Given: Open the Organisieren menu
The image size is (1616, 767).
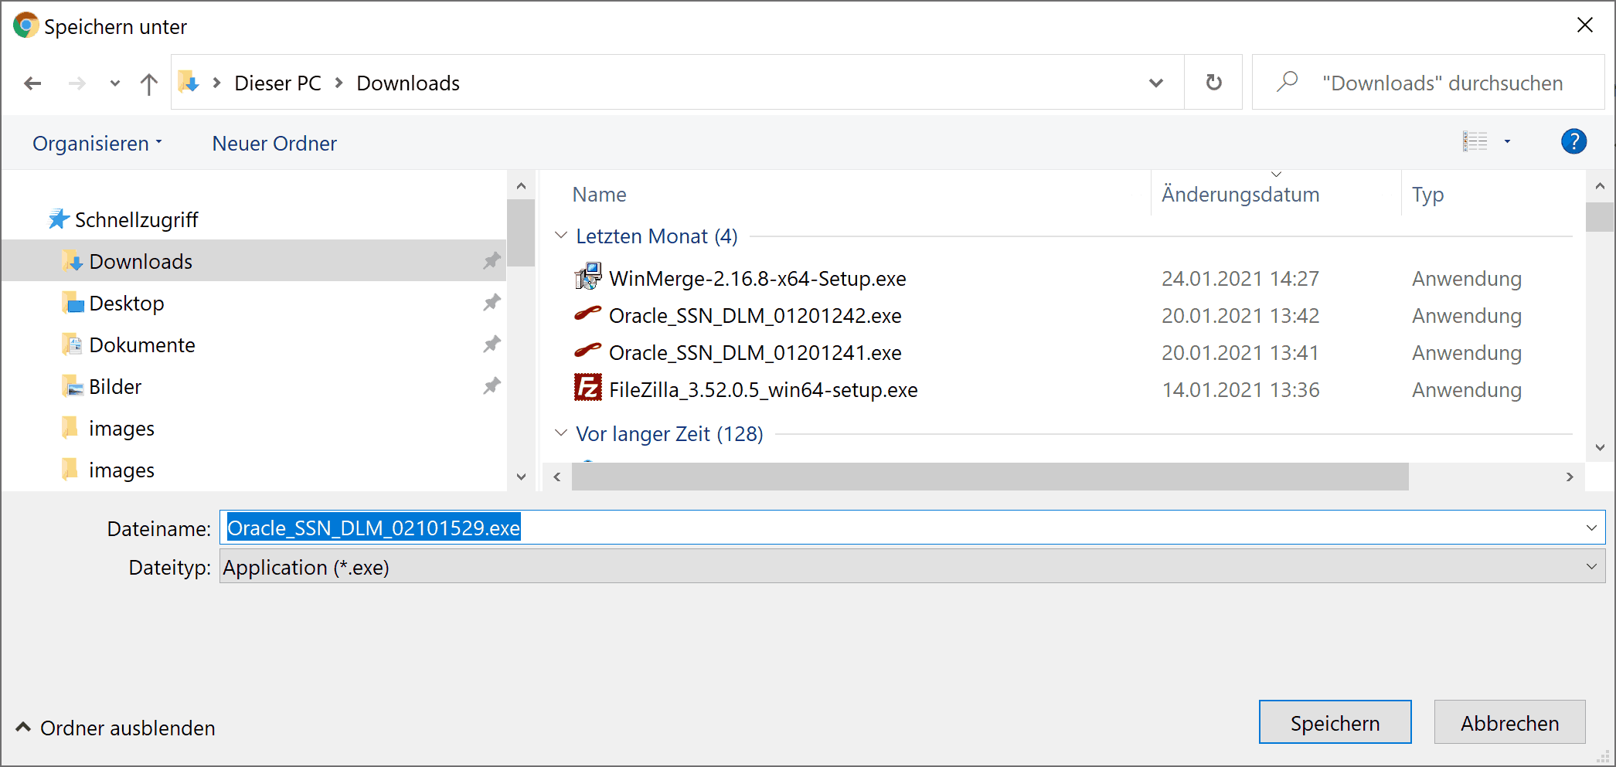Looking at the screenshot, I should coord(97,144).
